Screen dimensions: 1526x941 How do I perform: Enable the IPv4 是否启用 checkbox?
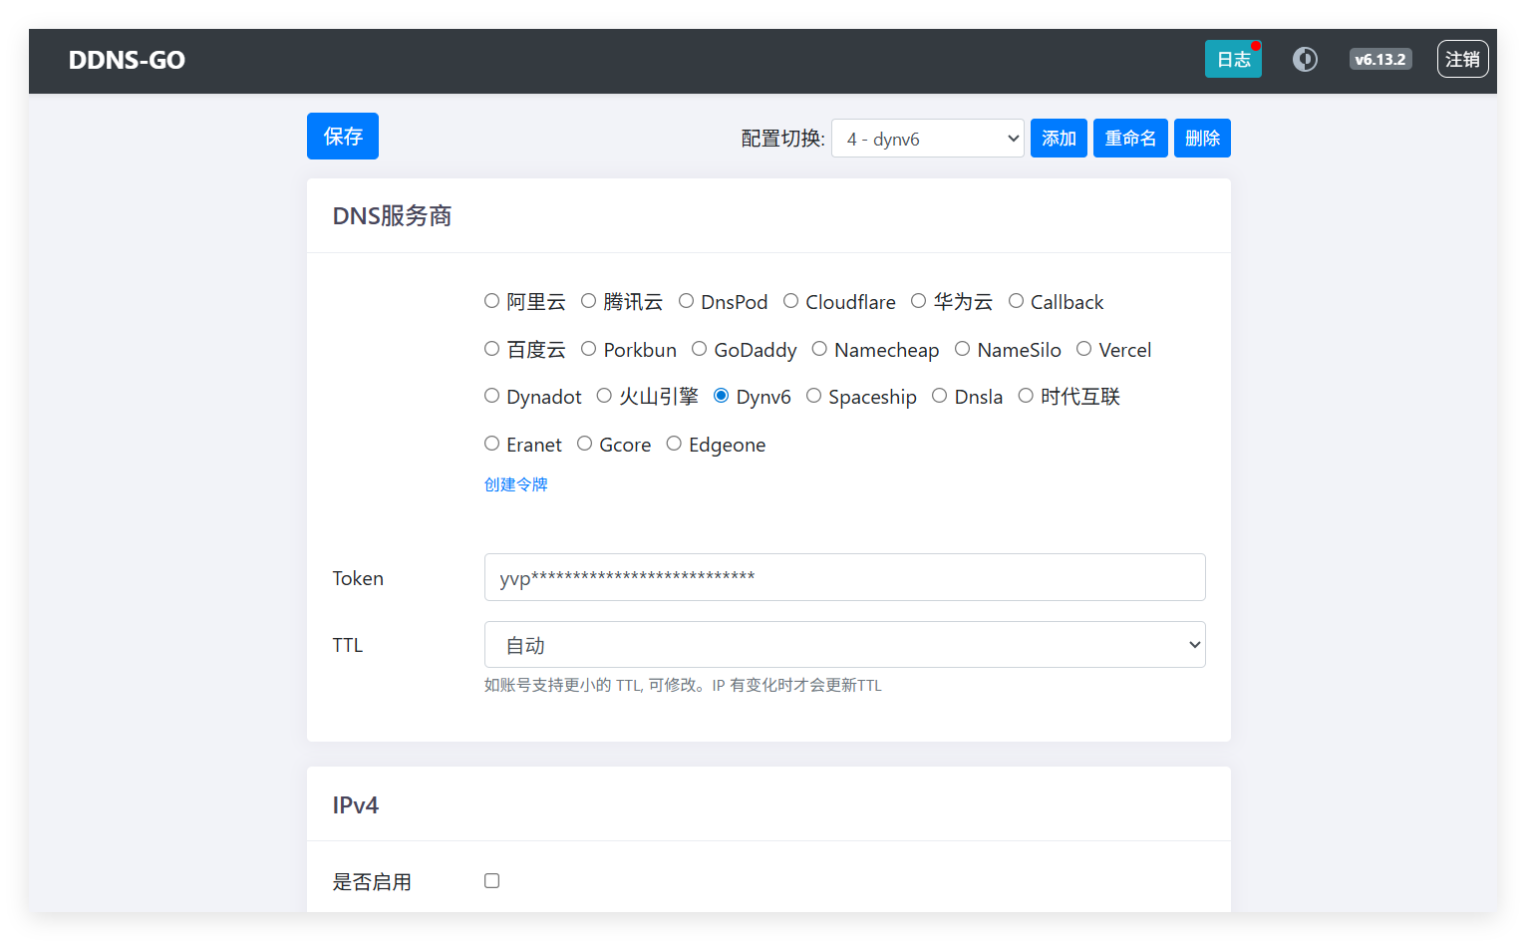[x=491, y=880]
